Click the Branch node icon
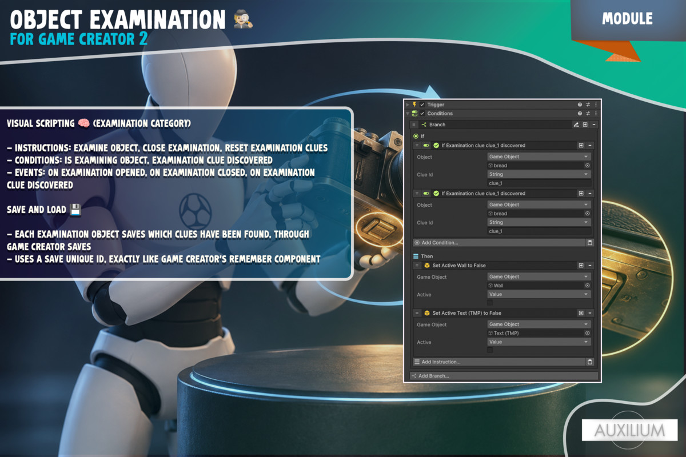686x457 pixels. pyautogui.click(x=424, y=125)
